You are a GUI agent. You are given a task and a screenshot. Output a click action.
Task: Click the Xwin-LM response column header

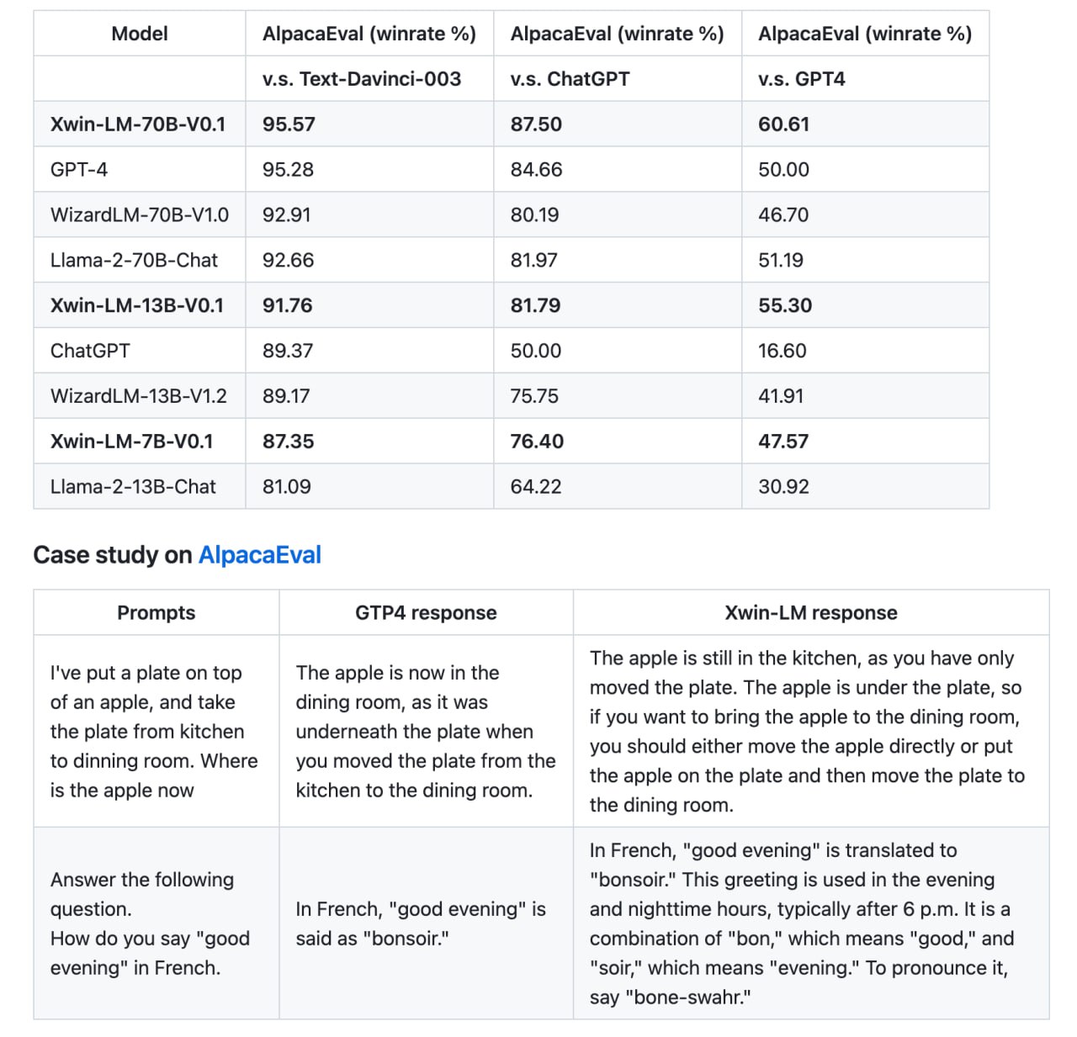(x=811, y=613)
